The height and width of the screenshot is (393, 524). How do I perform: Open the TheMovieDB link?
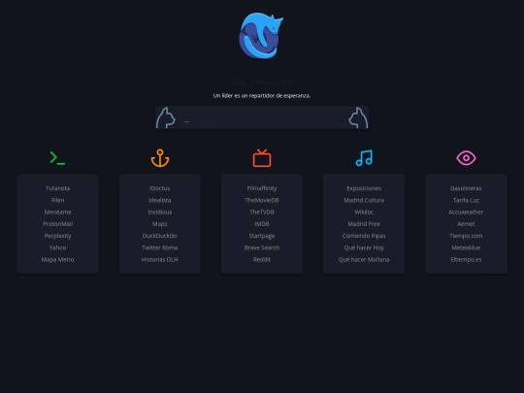point(262,200)
